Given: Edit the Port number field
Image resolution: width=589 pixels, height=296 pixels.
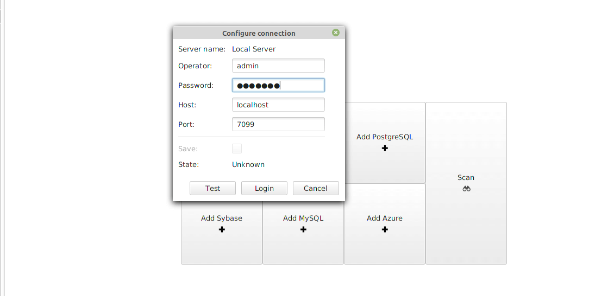Looking at the screenshot, I should [x=278, y=124].
